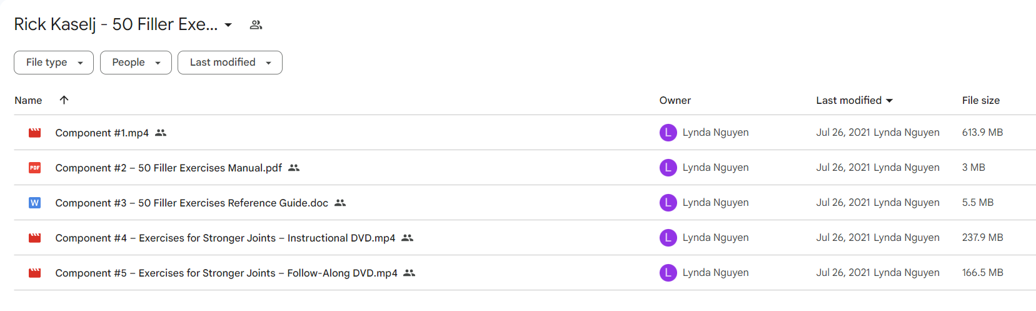Open Component #3 – 50 Filler Exercises Reference Guide.doc

(191, 203)
